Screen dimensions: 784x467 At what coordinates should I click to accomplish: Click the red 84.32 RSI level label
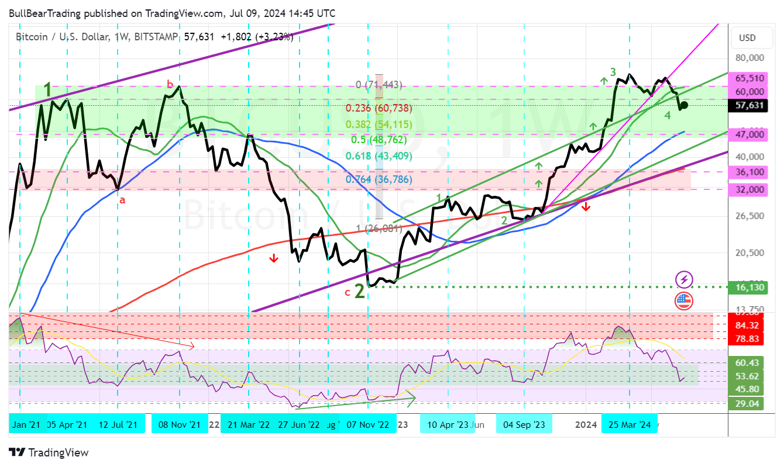pyautogui.click(x=747, y=326)
